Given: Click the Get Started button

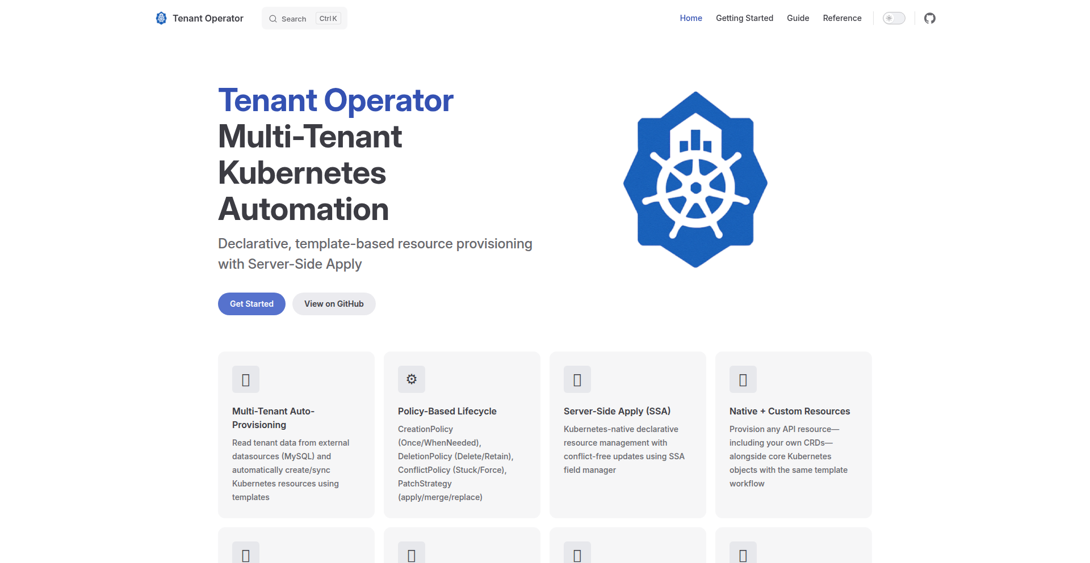Looking at the screenshot, I should coord(251,303).
